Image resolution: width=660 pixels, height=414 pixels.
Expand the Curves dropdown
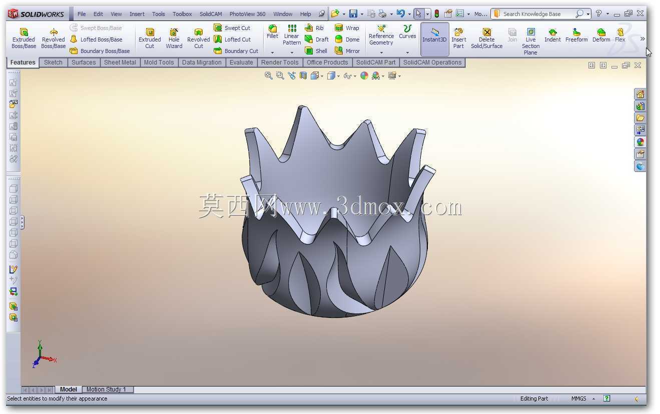[x=407, y=52]
